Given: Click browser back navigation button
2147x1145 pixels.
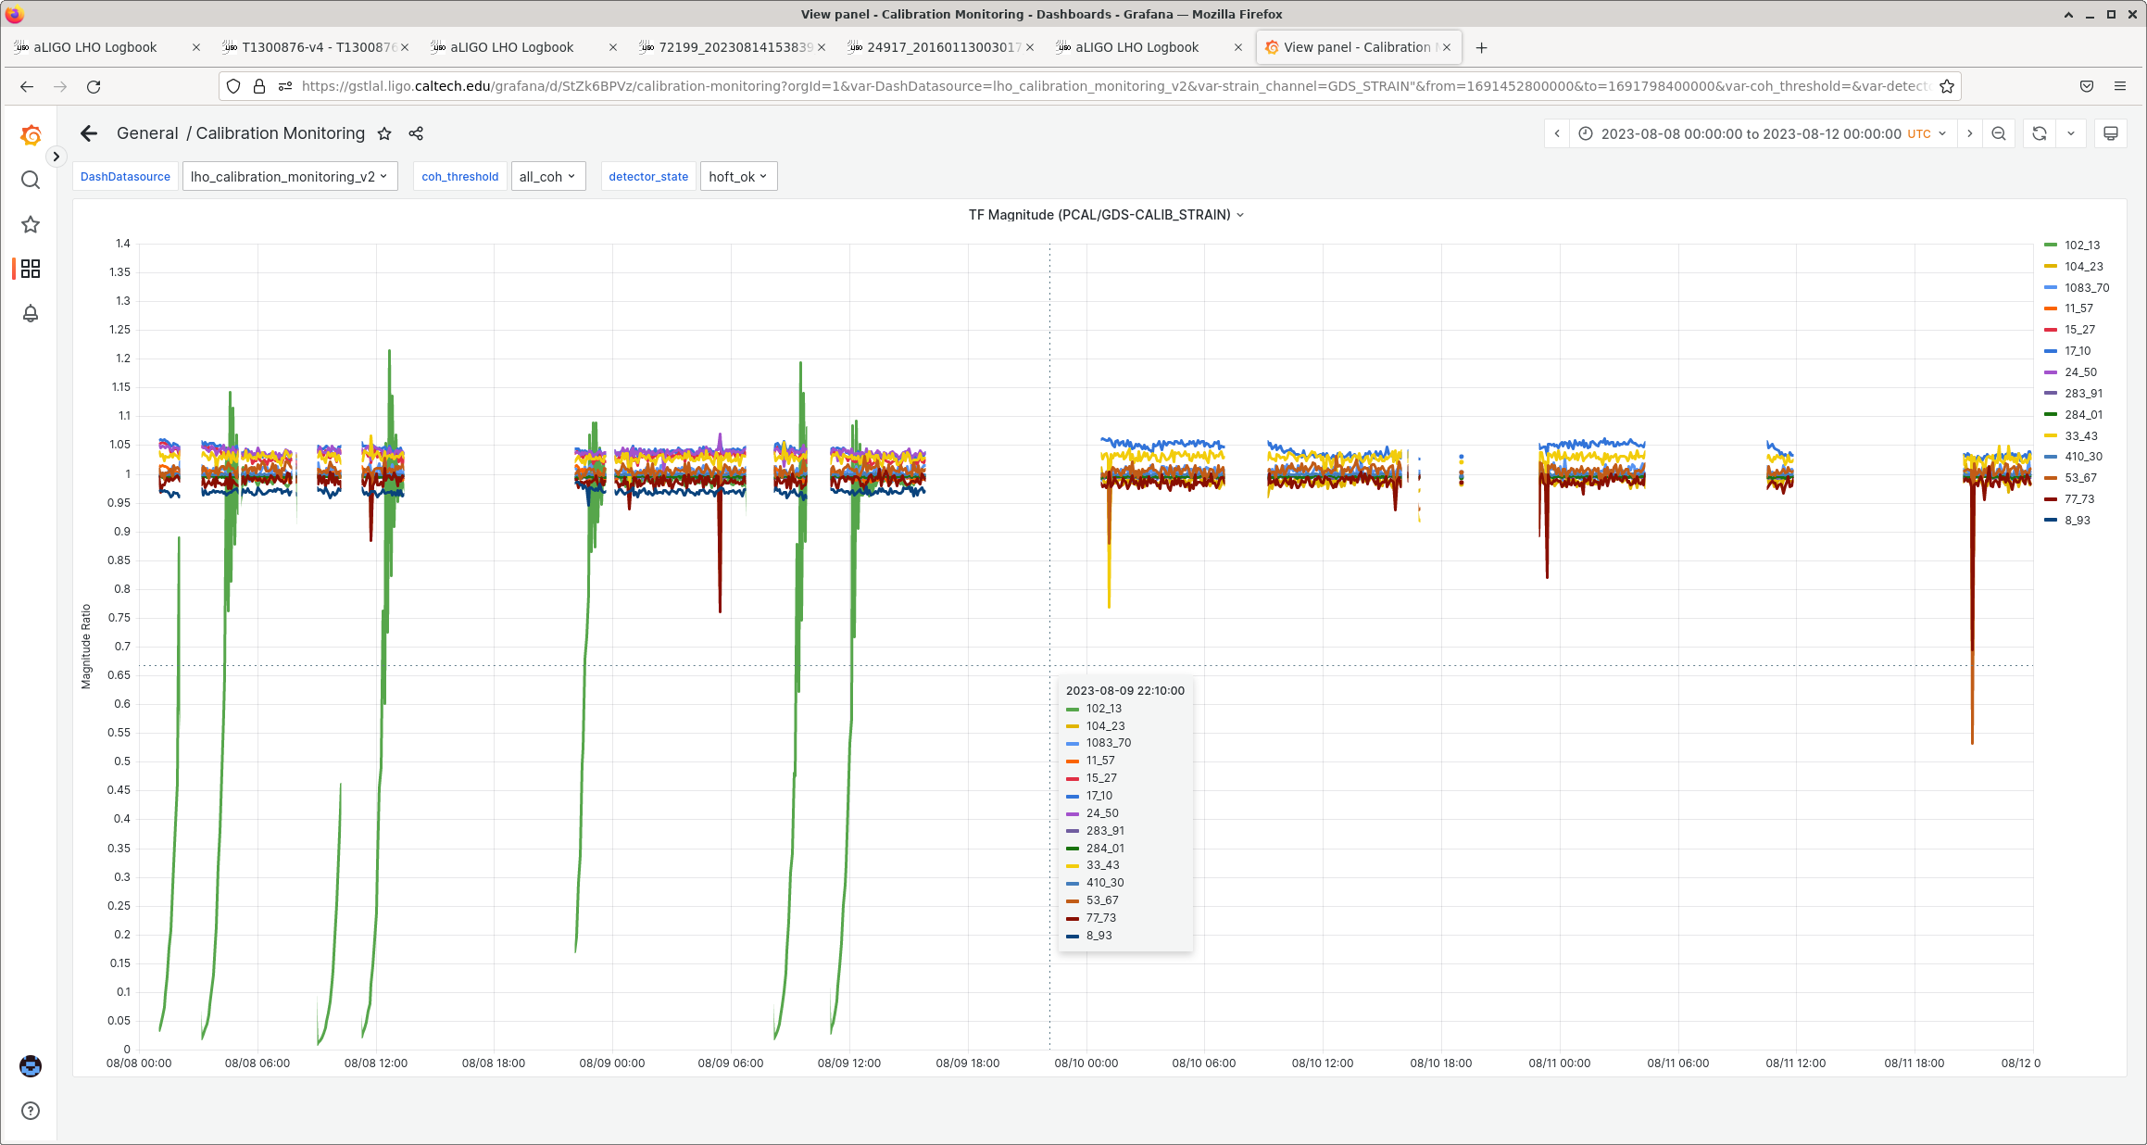Looking at the screenshot, I should [x=27, y=86].
